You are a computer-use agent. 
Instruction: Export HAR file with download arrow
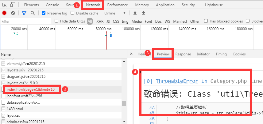coord(143,13)
